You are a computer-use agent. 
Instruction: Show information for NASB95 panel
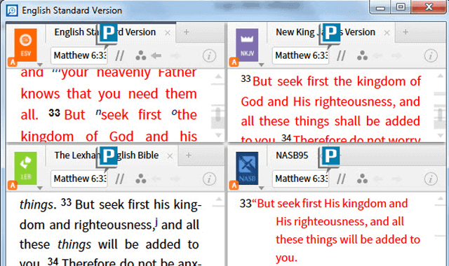[431, 179]
